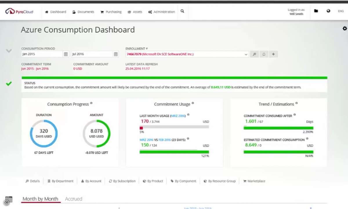Open logged-in user Will Smith
The image size is (348, 209).
coord(296,14)
